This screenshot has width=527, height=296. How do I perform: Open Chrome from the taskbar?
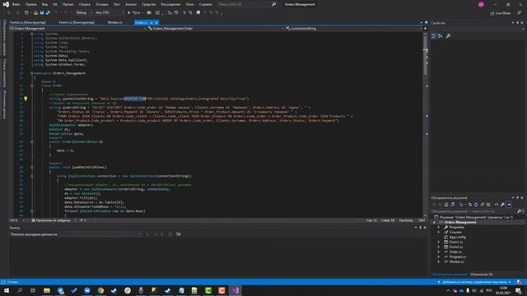100,290
